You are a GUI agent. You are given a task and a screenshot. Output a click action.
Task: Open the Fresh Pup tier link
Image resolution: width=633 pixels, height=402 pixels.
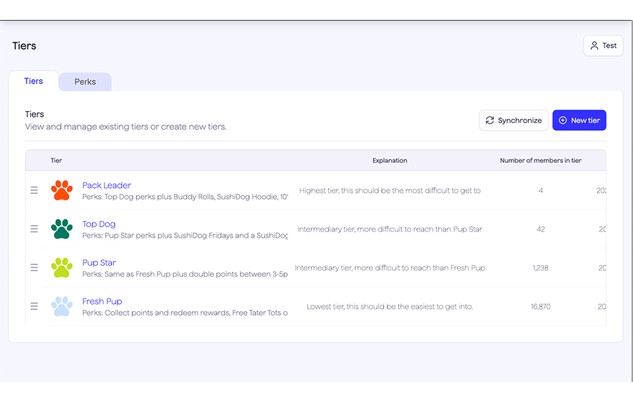(102, 301)
